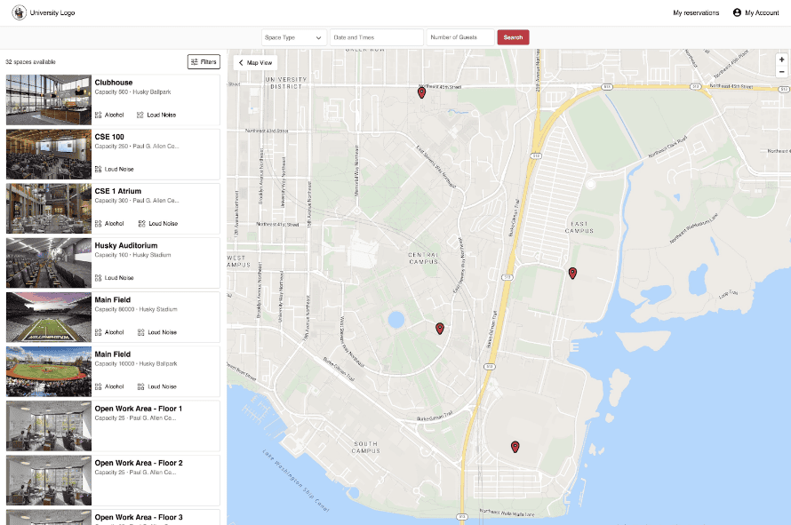This screenshot has height=525, width=791.
Task: Zoom out on the map with minus icon
Action: 781,71
